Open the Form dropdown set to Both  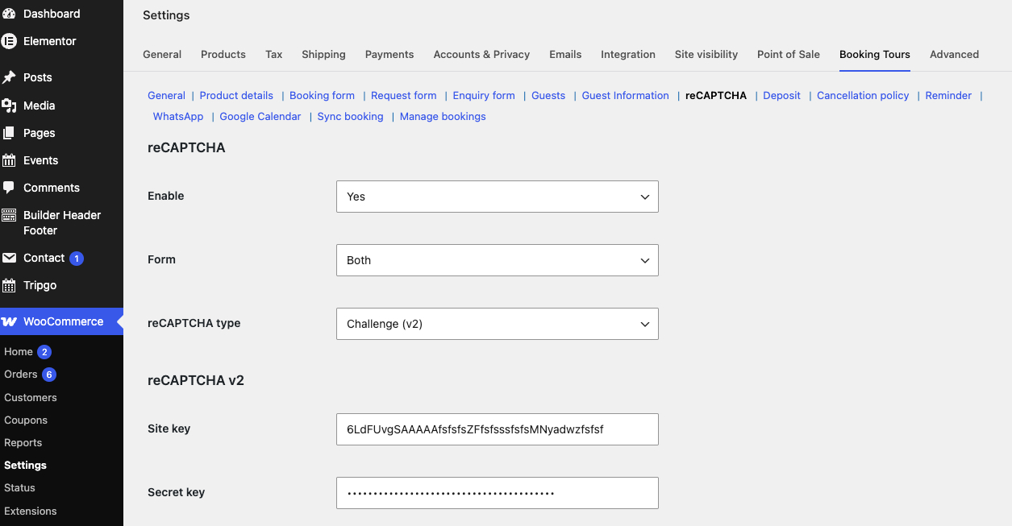(497, 260)
